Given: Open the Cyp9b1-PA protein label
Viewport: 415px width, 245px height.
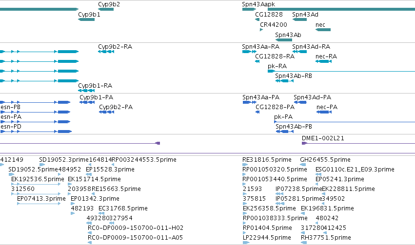Looking at the screenshot, I should [x=97, y=97].
